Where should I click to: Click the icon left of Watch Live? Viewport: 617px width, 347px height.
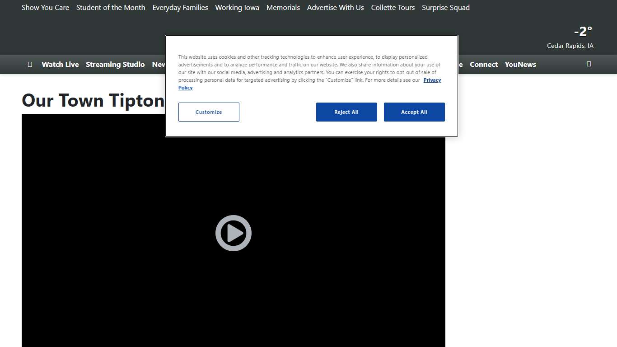click(30, 64)
